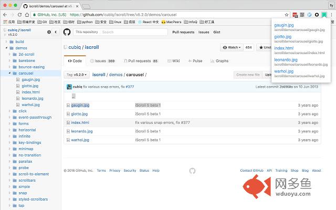Open Chrome menu three dots
336x210 pixels.
331,15
